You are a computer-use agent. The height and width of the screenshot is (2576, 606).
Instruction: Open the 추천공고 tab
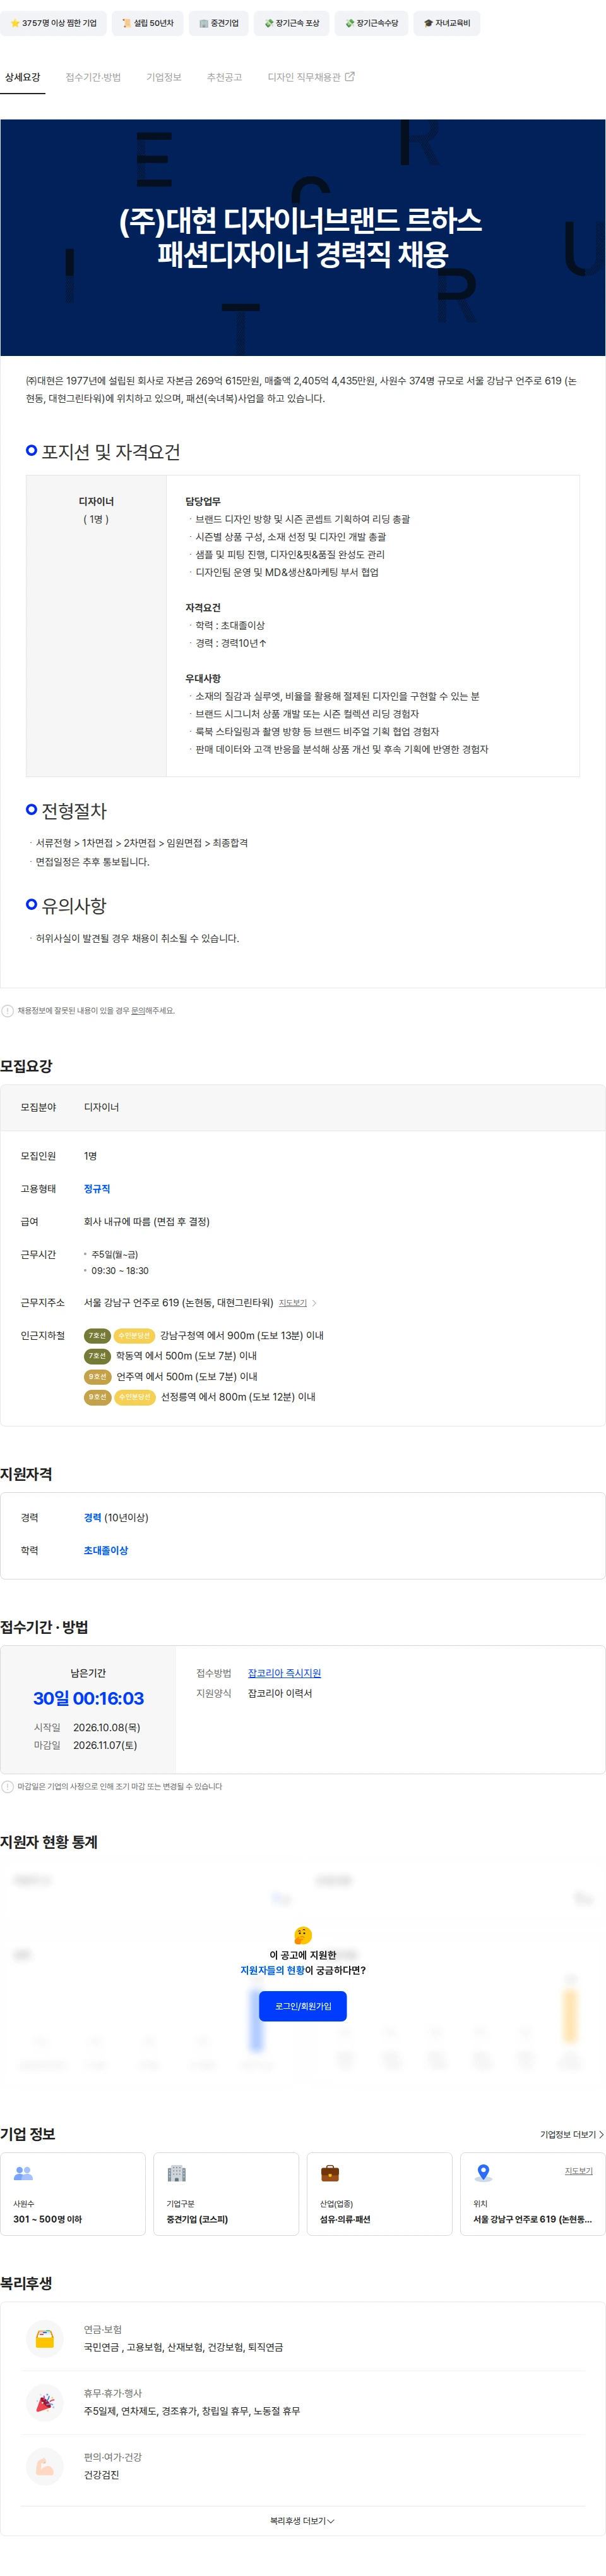coord(223,77)
